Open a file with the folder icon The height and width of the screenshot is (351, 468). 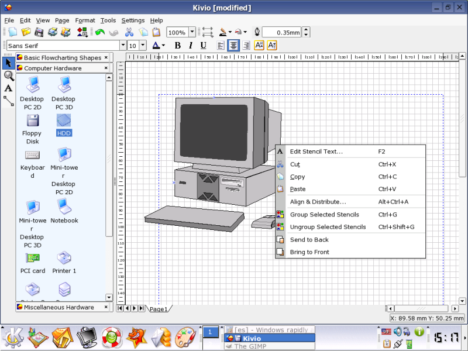[26, 32]
